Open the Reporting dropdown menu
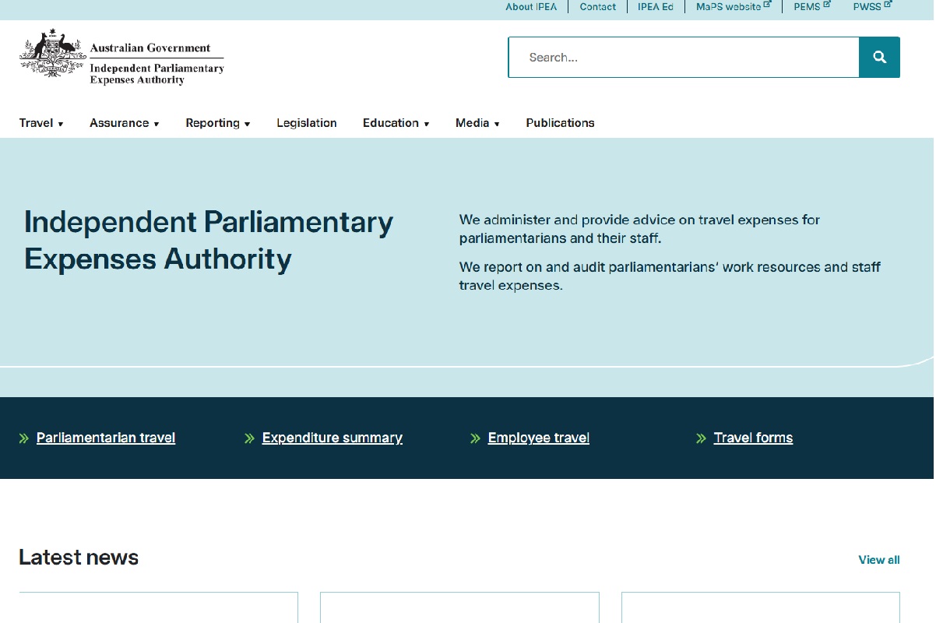 (x=213, y=122)
